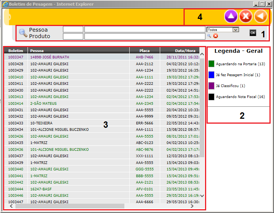
Task: Click black Aguardando Nota Fiscal swatch
Action: [x=211, y=97]
